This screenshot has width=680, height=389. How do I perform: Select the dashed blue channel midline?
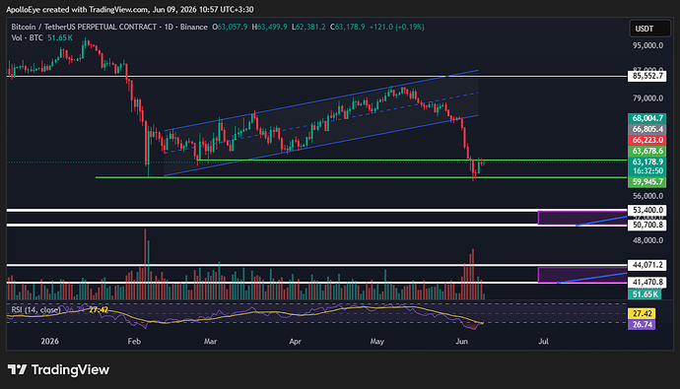(321, 122)
